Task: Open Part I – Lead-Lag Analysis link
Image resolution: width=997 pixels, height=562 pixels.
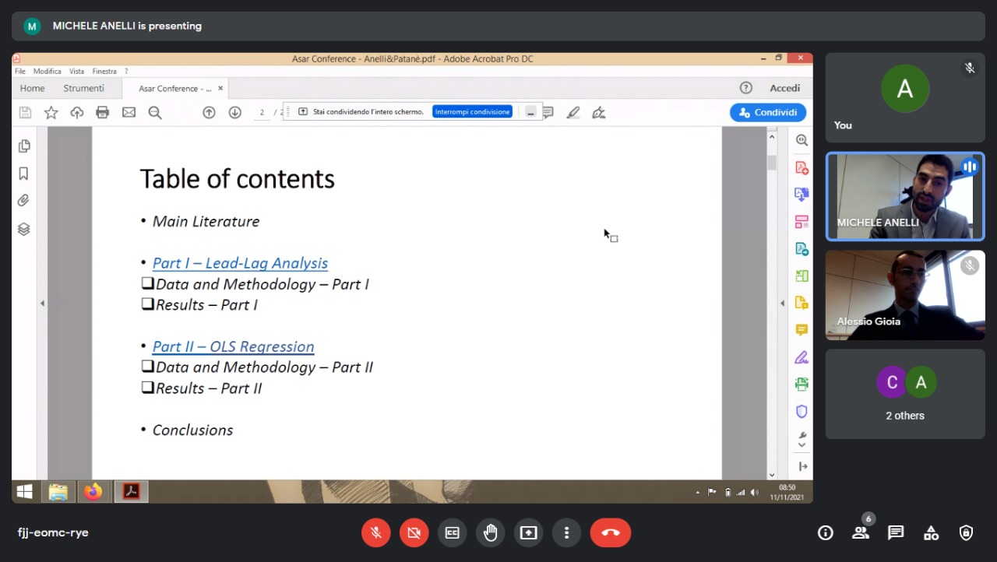Action: (240, 263)
